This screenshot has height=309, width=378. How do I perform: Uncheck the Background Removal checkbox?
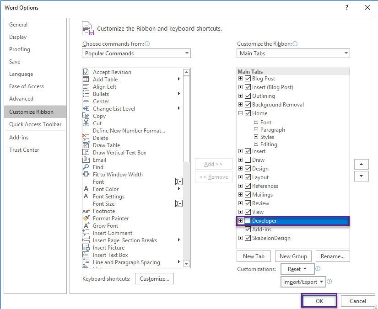pos(248,105)
